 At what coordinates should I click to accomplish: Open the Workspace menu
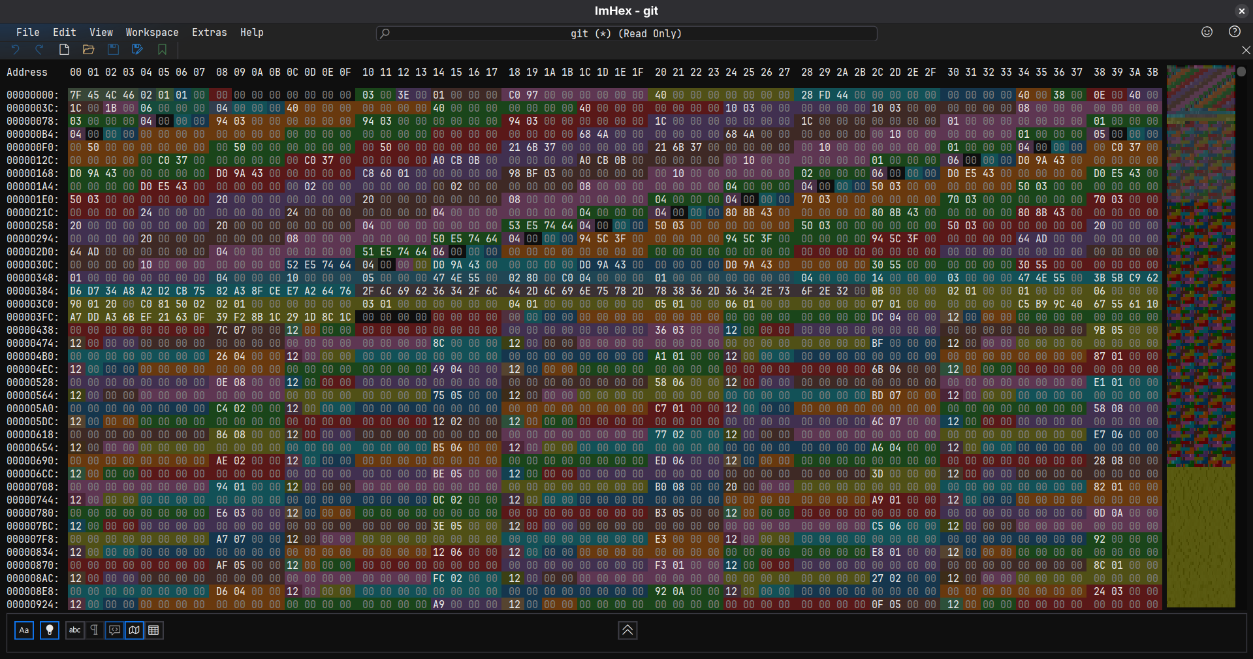(x=152, y=32)
